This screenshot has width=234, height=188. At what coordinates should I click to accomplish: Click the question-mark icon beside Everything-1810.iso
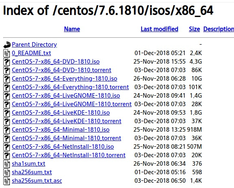pyautogui.click(x=7, y=79)
